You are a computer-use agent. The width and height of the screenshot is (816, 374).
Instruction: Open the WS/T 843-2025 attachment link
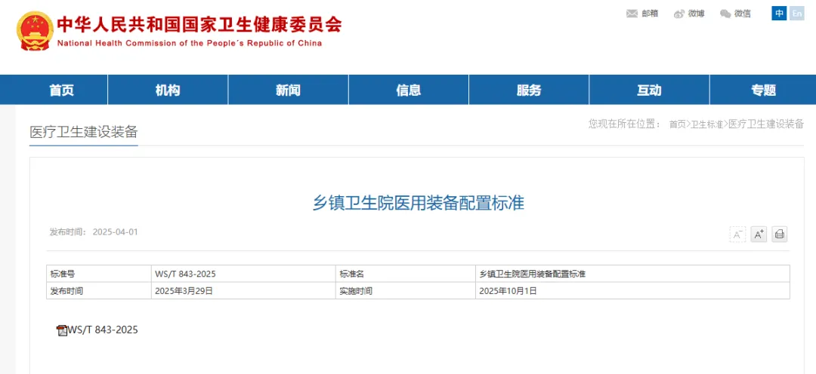pos(103,330)
